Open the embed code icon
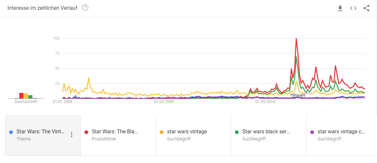Screen dimensions: 377x163 (x=353, y=8)
